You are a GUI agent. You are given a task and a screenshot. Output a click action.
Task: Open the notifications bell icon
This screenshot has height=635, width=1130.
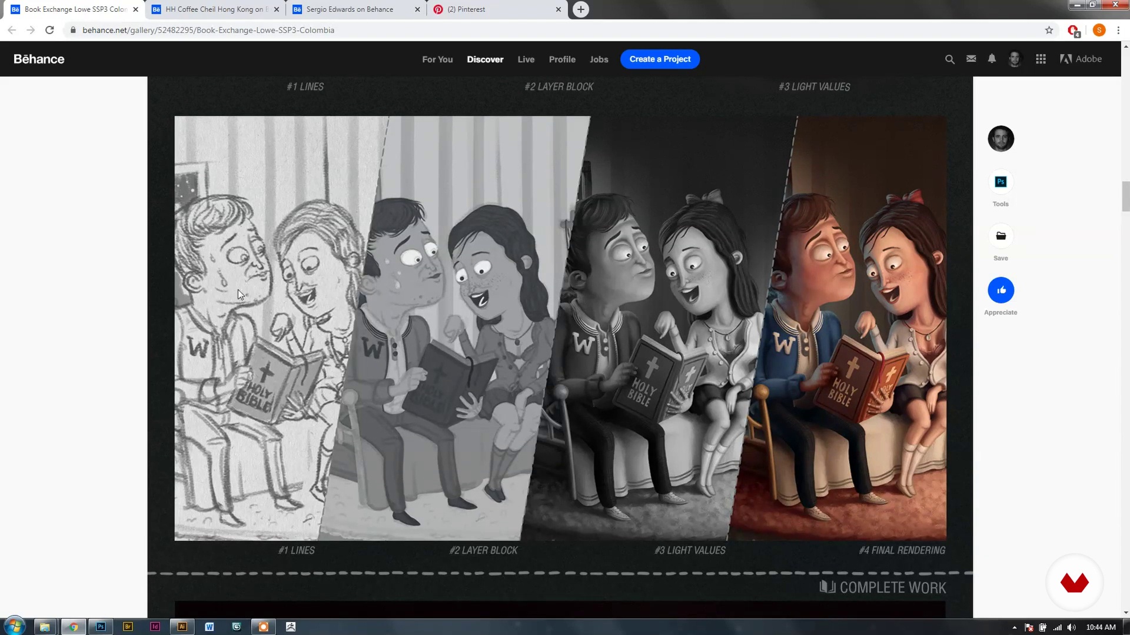992,59
